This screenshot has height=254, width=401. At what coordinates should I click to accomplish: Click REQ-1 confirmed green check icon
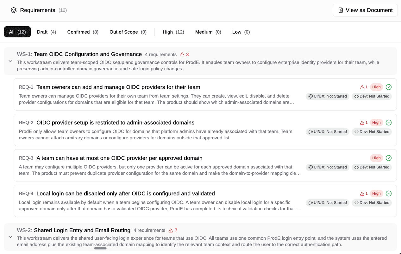tap(389, 87)
